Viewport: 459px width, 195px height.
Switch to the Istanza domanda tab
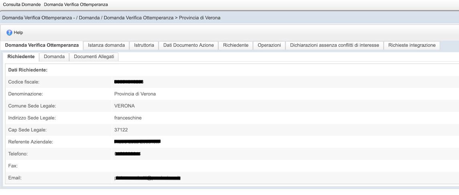coord(106,46)
